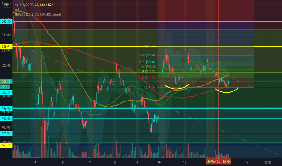
Task: Click the 492.00 cyan price label
Action: (6, 108)
